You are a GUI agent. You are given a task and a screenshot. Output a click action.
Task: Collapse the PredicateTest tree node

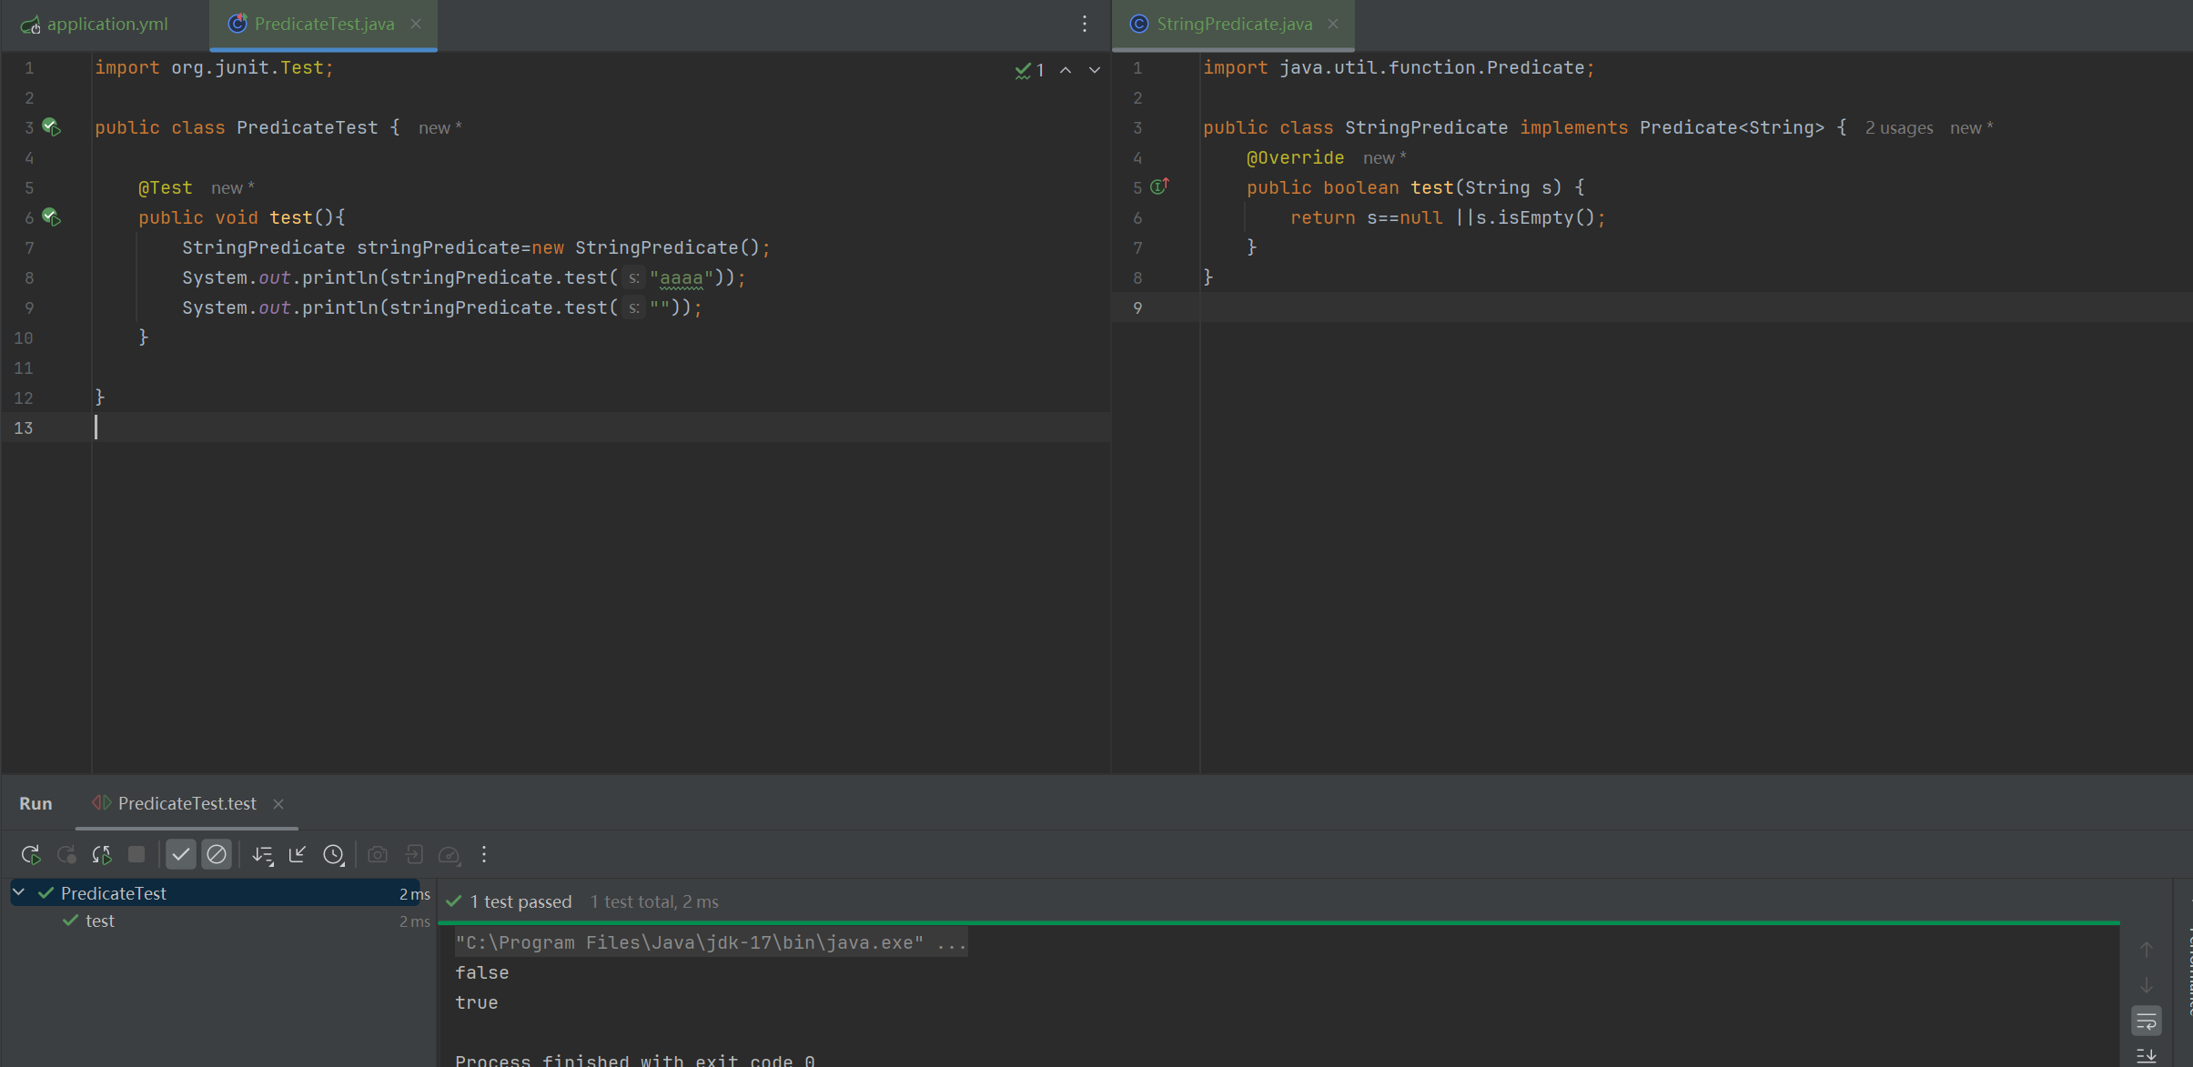click(19, 893)
